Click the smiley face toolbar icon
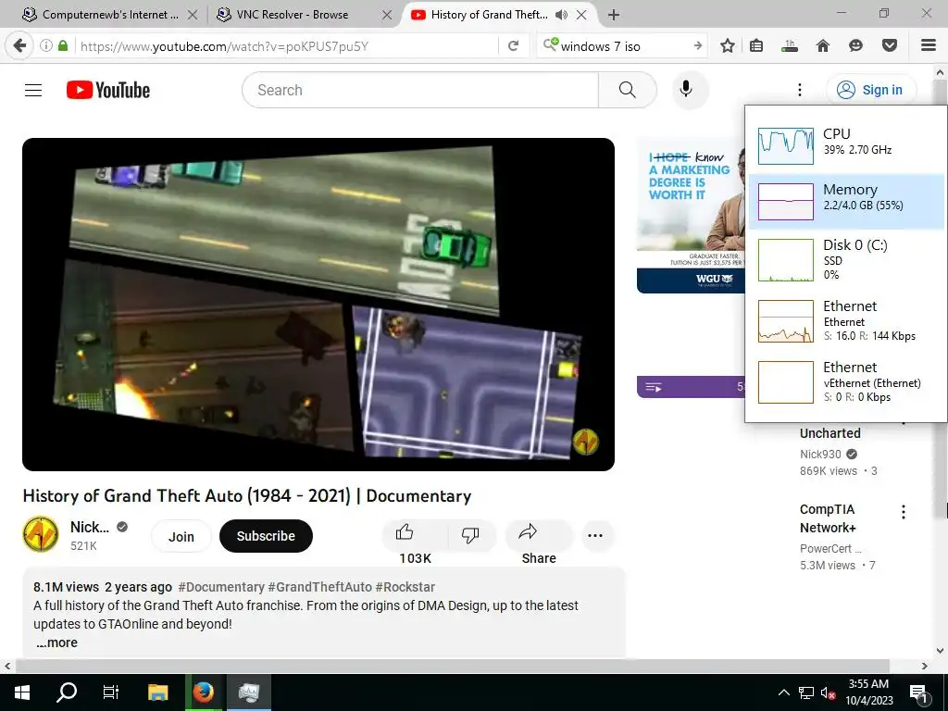 pos(855,46)
